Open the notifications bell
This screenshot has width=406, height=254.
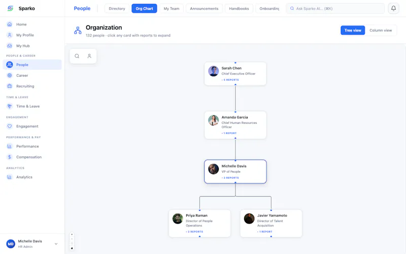click(393, 8)
